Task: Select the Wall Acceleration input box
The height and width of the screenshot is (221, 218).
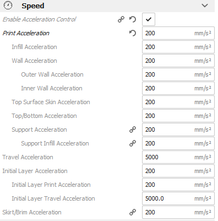Action: [x=178, y=61]
